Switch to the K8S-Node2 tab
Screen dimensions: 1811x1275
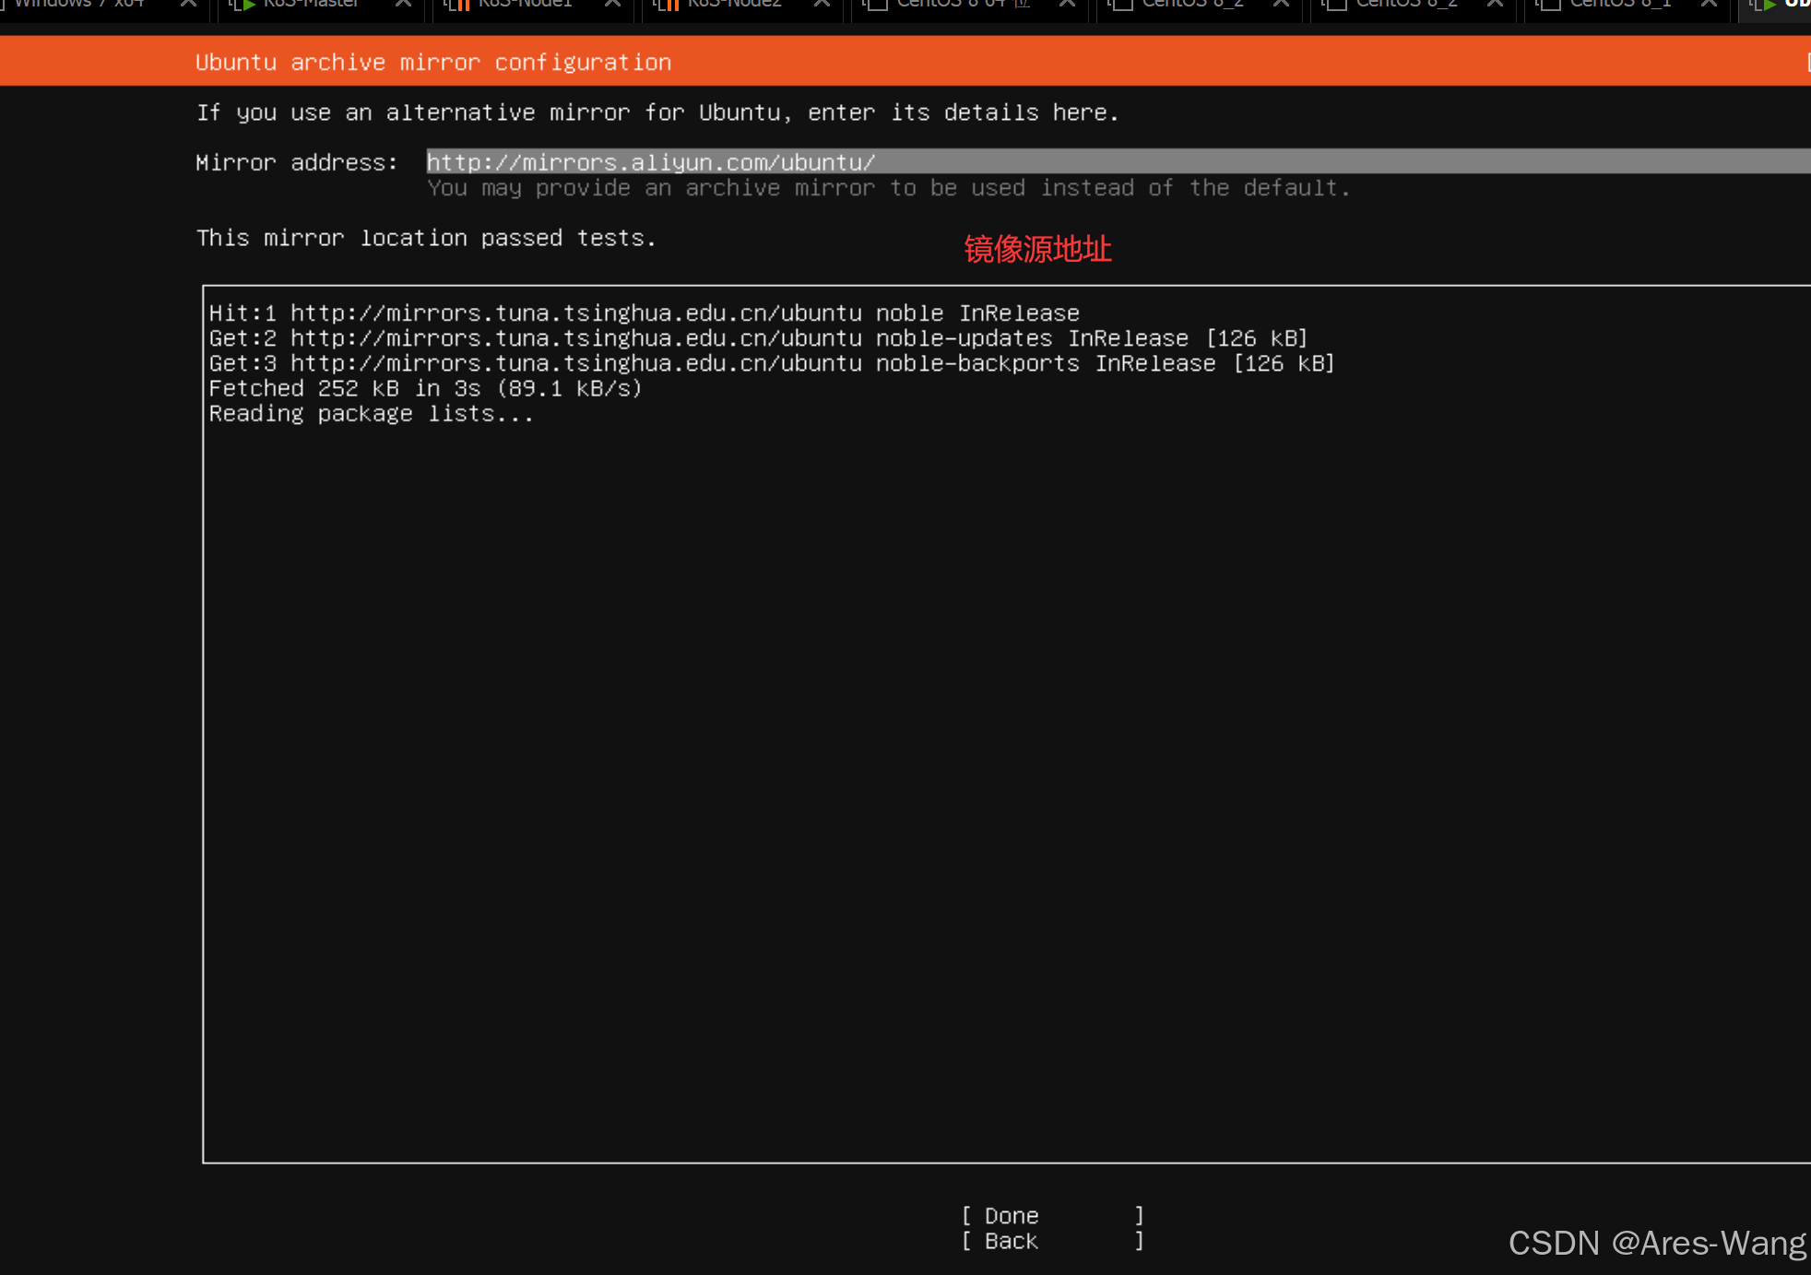[735, 4]
